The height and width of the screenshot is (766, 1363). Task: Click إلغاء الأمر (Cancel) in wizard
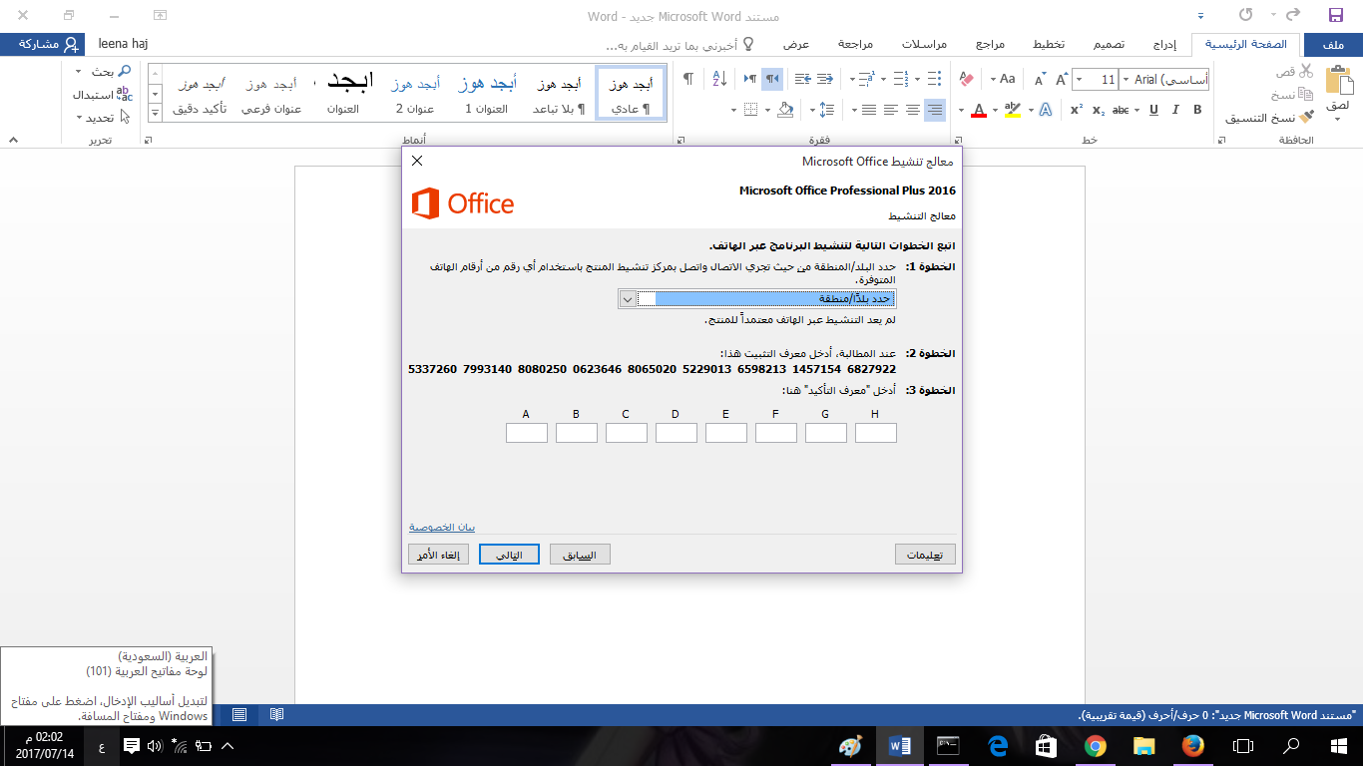[x=438, y=555]
